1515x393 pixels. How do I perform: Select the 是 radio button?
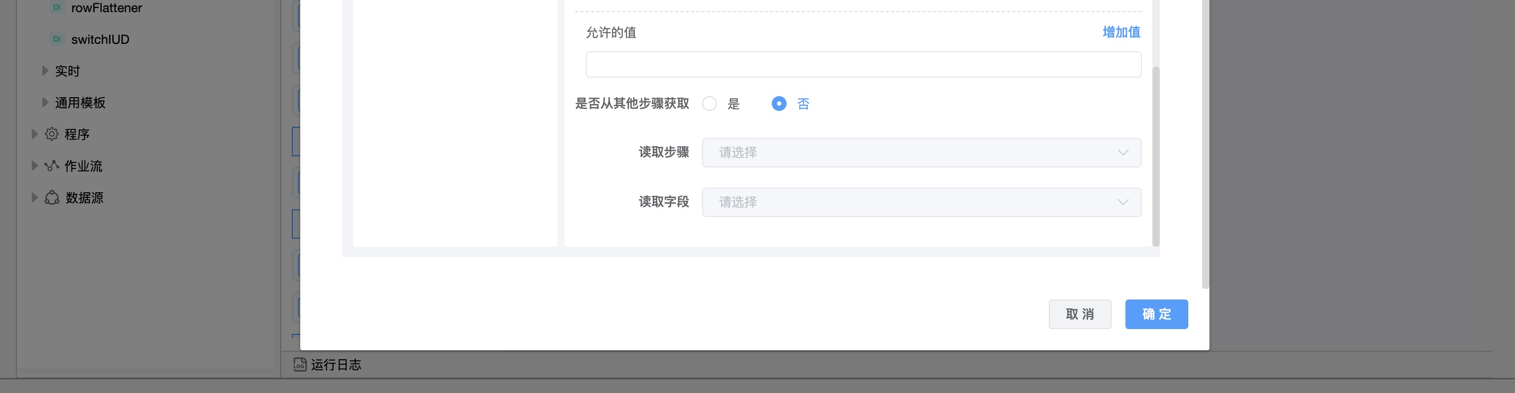709,104
